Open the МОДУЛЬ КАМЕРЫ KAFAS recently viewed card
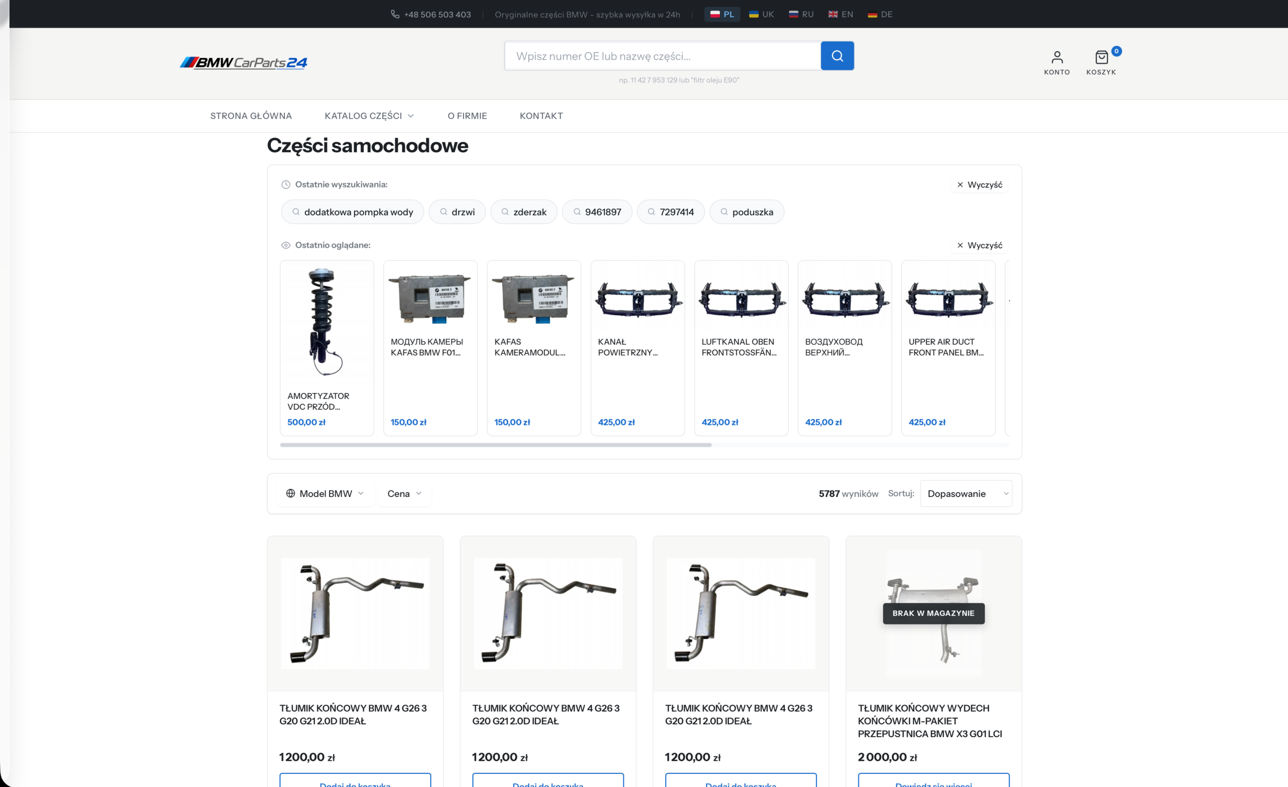This screenshot has height=787, width=1288. point(430,348)
